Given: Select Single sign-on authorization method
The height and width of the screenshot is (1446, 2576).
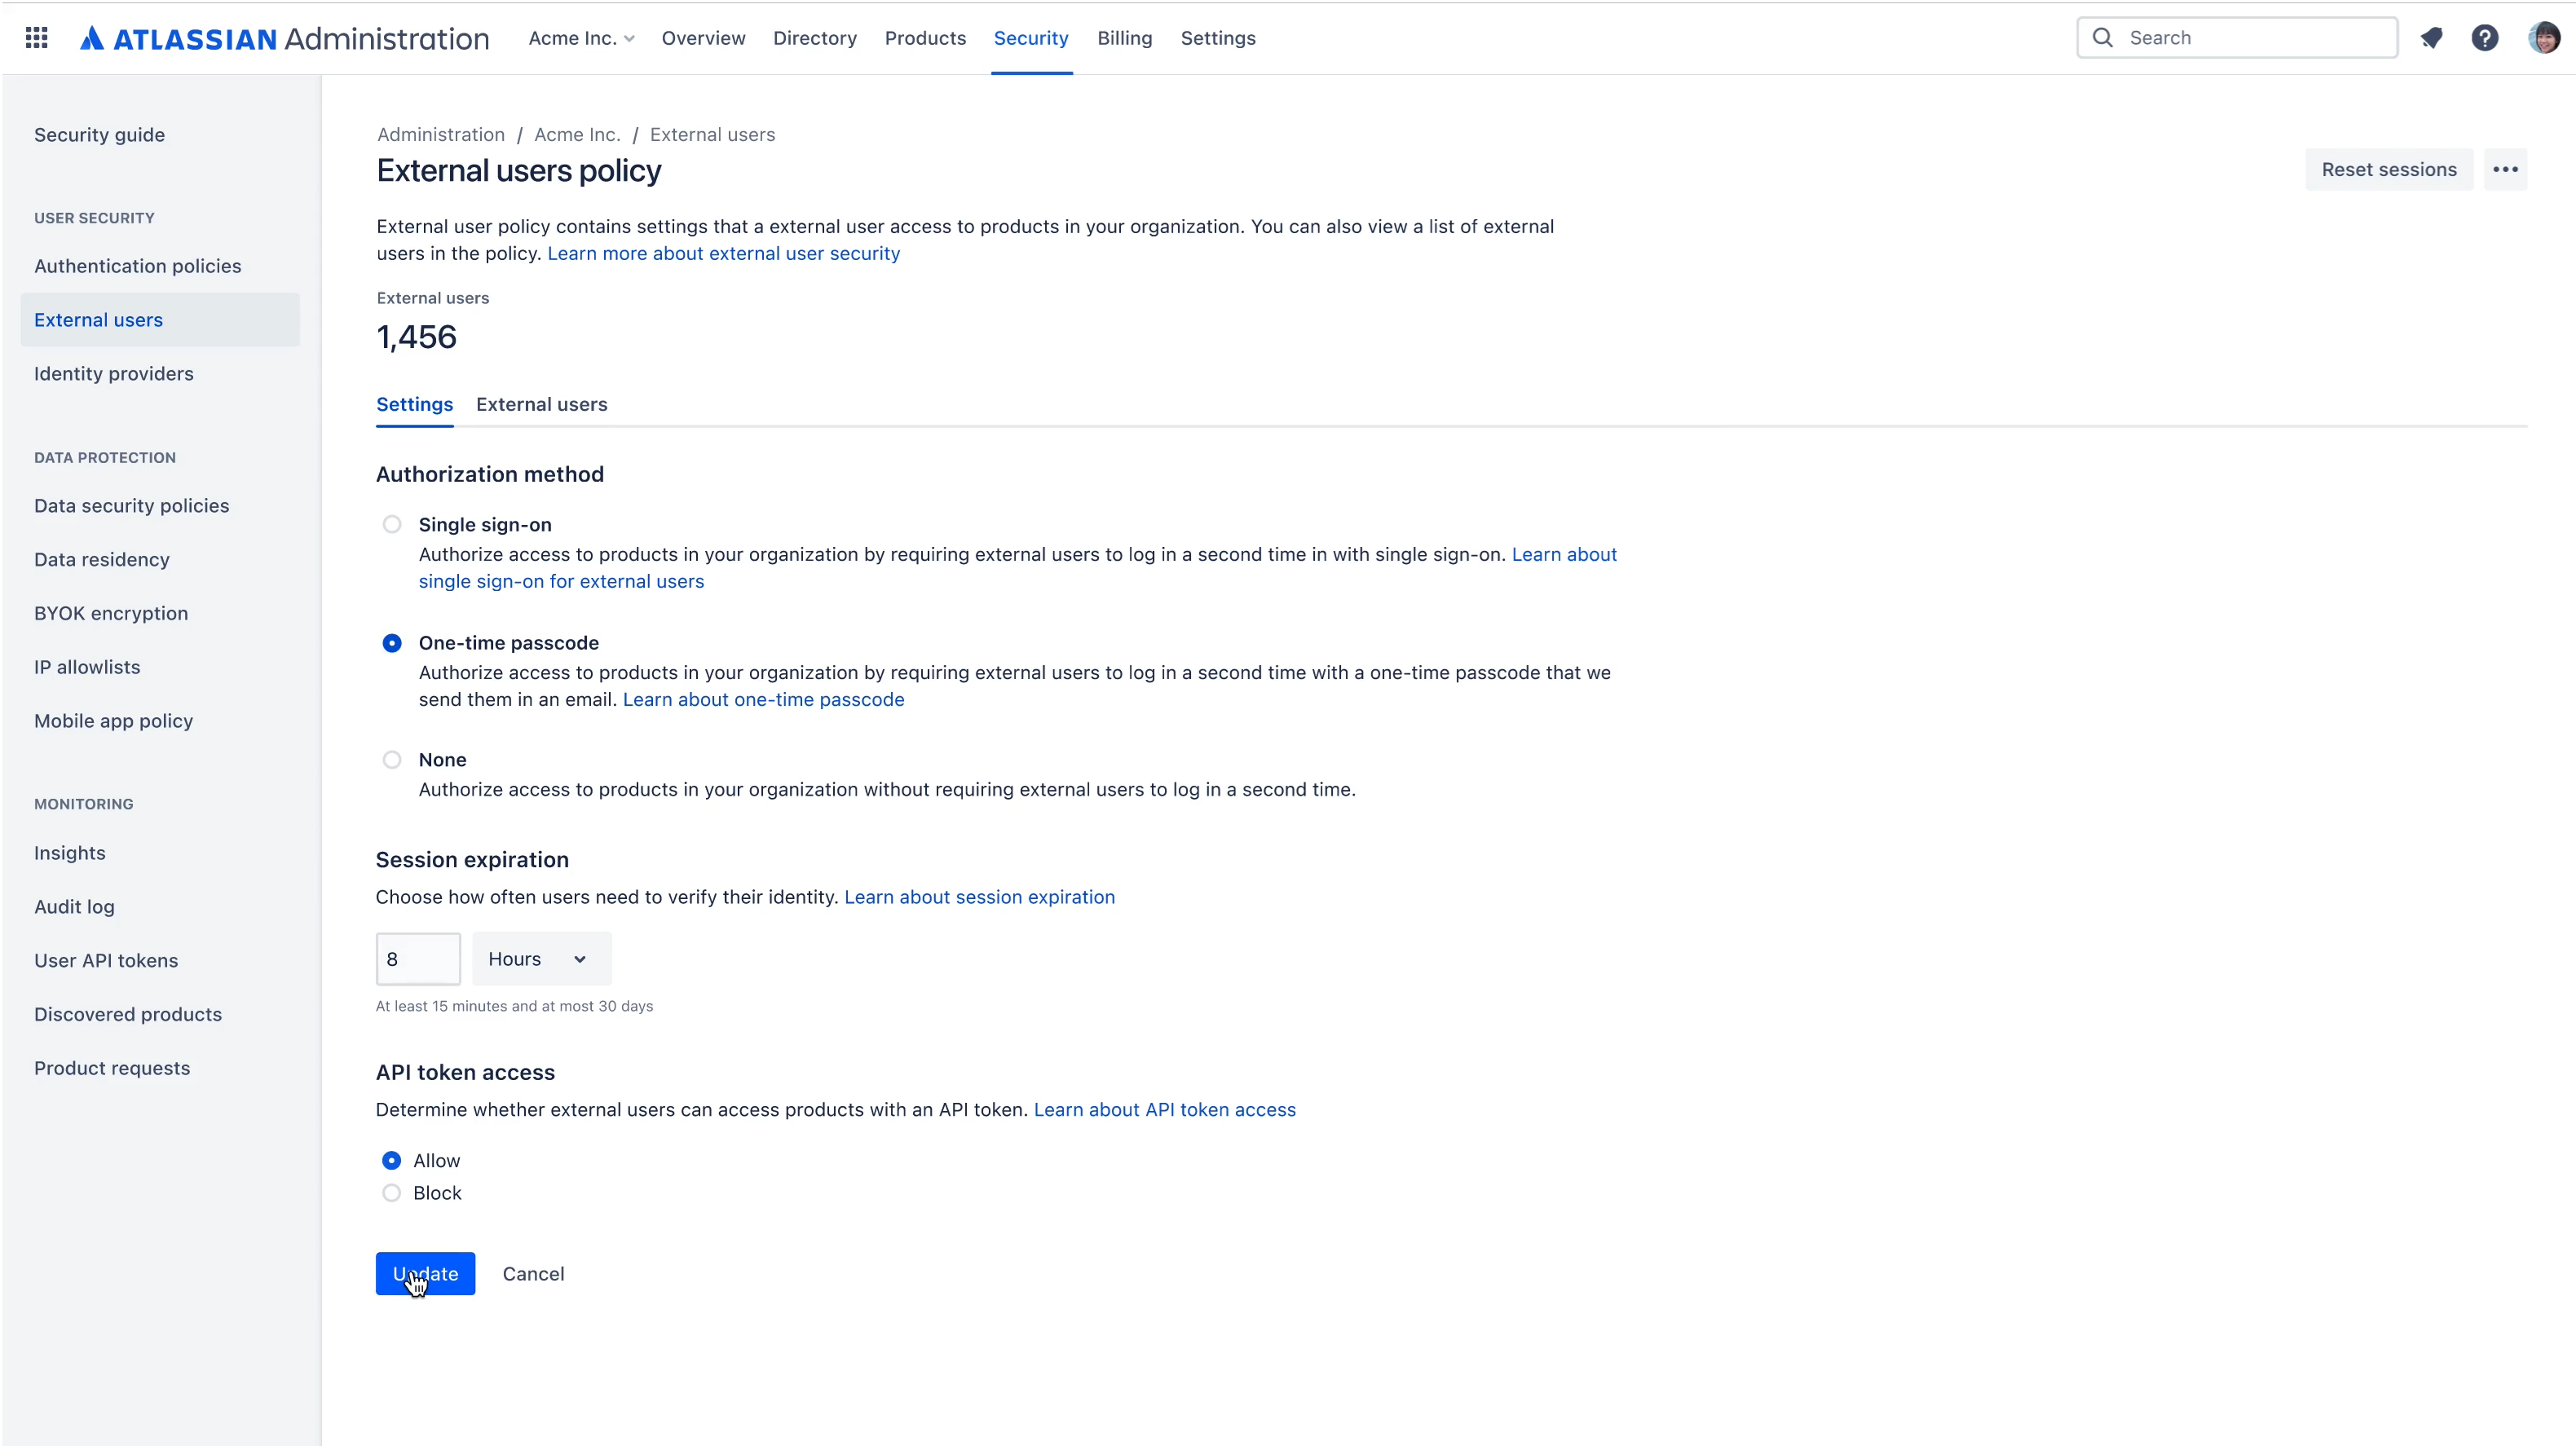Looking at the screenshot, I should (x=392, y=524).
